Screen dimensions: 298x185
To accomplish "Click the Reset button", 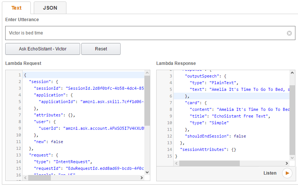I will [101, 49].
